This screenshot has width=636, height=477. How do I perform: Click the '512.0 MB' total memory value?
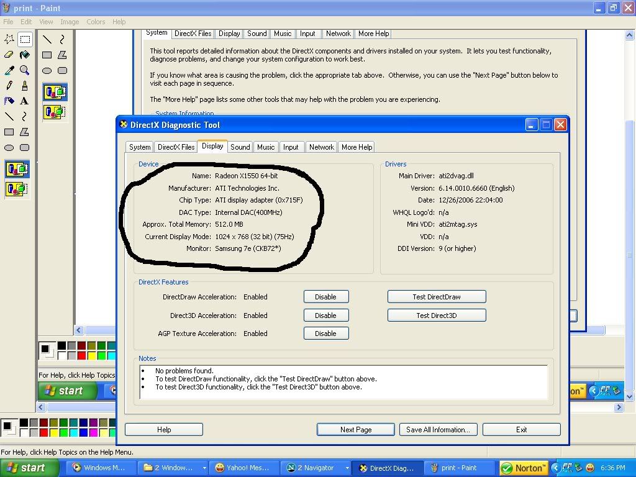(x=229, y=224)
